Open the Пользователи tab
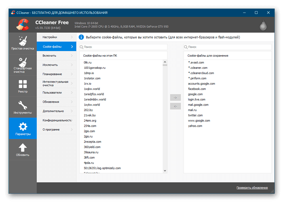283x202 pixels. click(57, 93)
